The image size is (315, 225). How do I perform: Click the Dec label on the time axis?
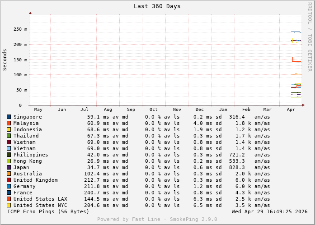pos(200,110)
